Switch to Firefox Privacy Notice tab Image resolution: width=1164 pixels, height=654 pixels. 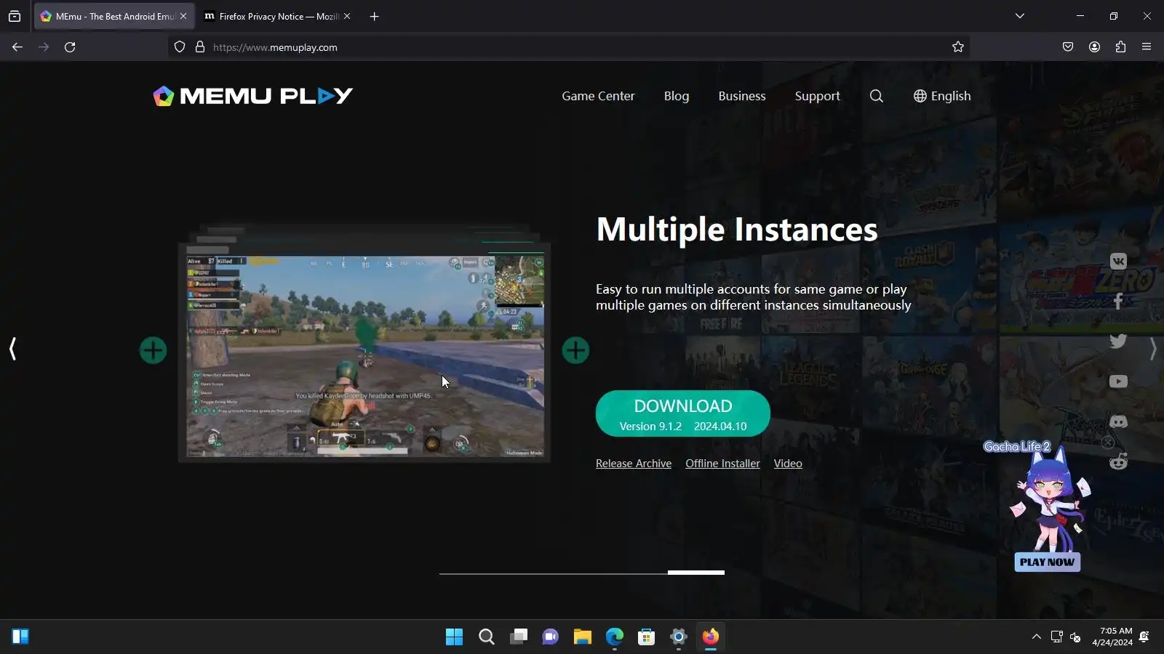[x=277, y=16]
